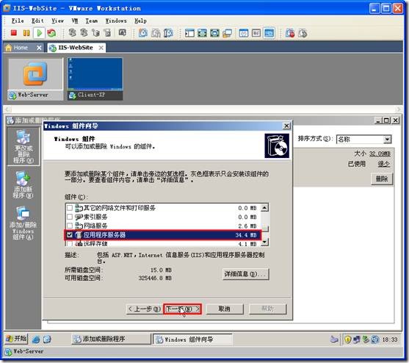409x363 pixels.
Task: Open the Snapshot Manager icon
Action: pos(168,33)
